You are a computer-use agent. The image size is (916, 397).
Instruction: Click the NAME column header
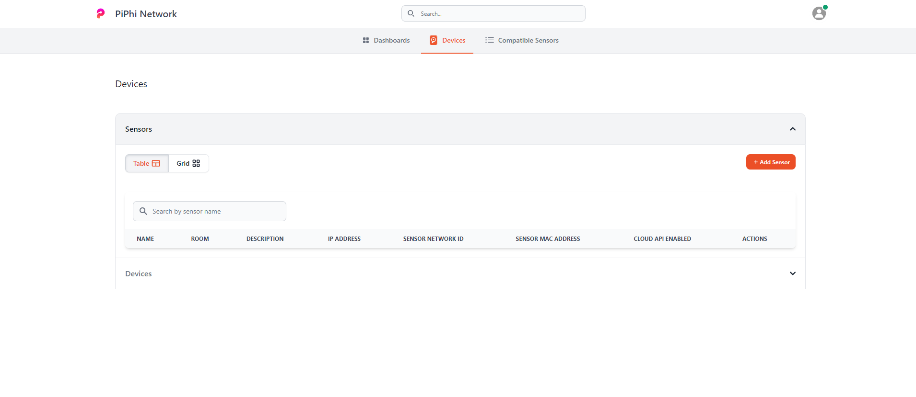(145, 238)
